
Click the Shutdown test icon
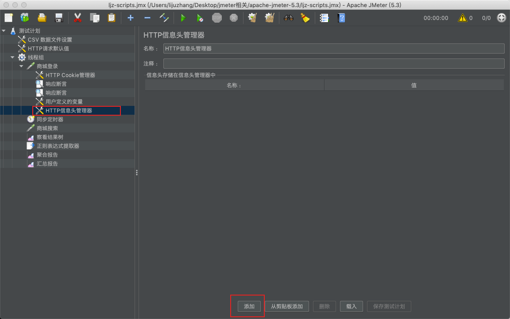[x=234, y=18]
